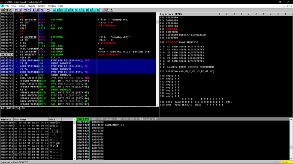
Task: Show the CPU window with the C icon
Action: click(76, 10)
